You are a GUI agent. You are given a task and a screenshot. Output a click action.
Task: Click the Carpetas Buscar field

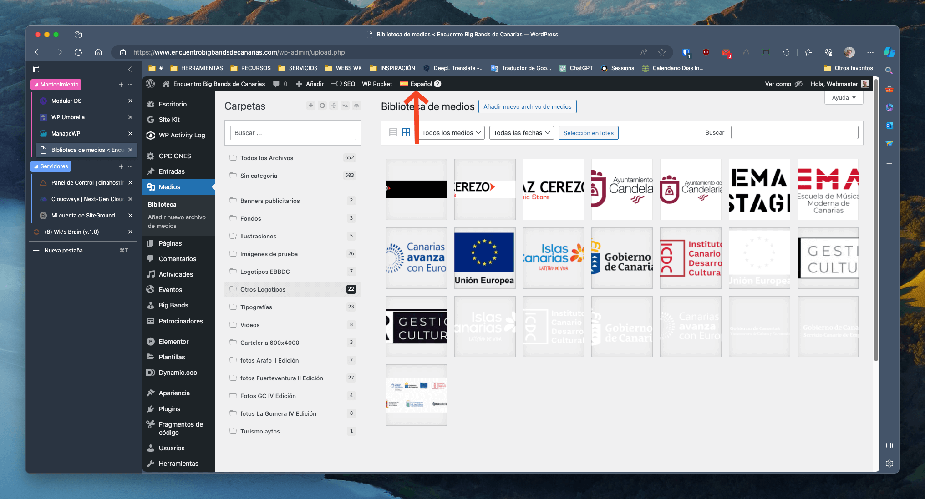tap(293, 133)
